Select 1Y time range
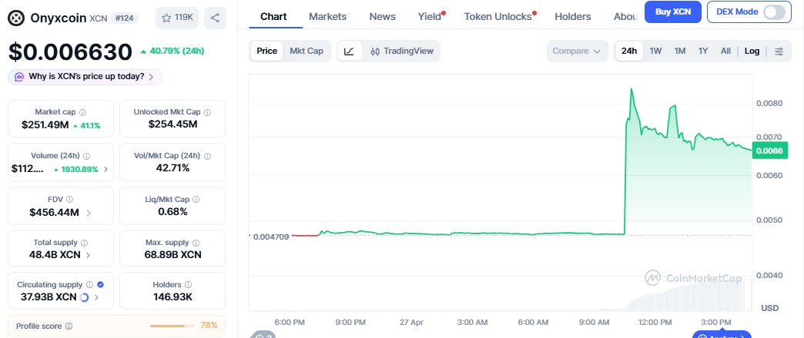 (703, 51)
